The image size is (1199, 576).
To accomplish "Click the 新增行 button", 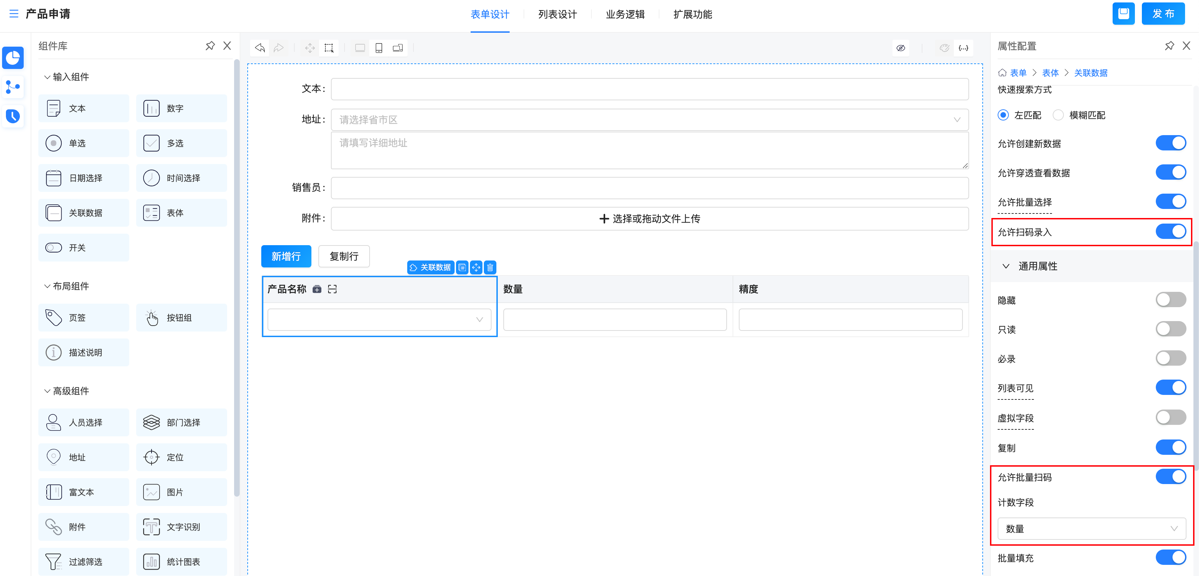I will [286, 256].
